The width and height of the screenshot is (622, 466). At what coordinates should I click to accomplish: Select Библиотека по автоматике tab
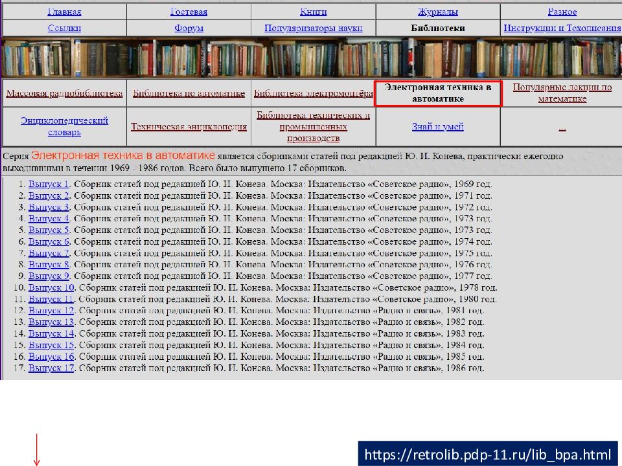point(189,94)
